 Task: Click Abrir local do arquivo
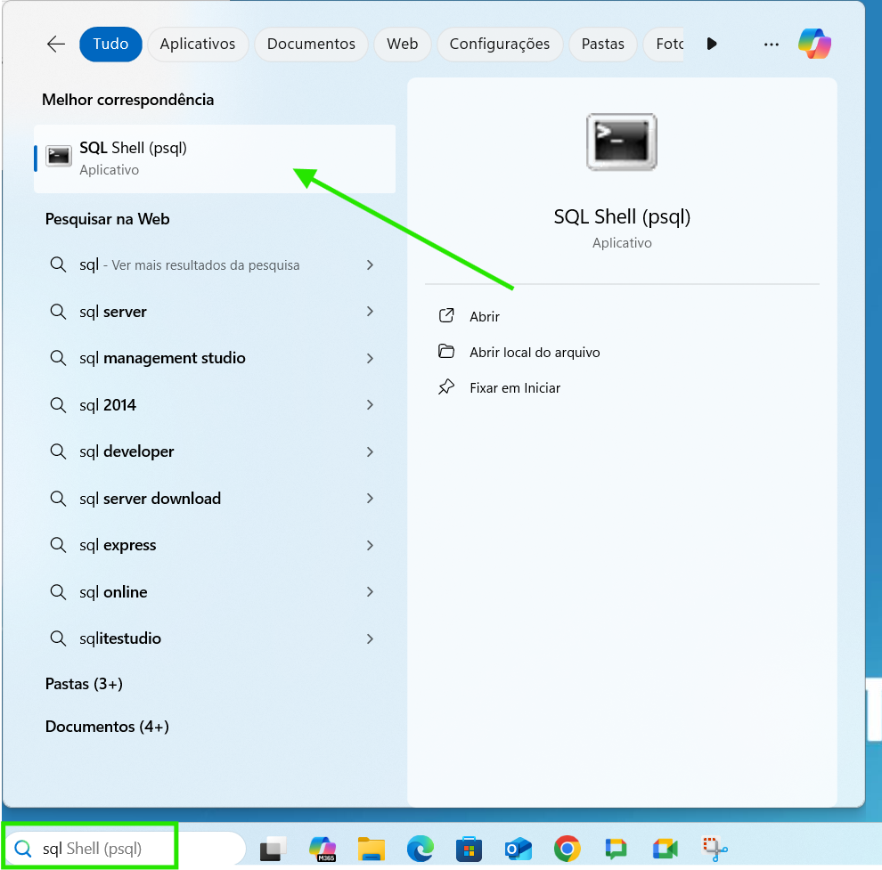click(535, 353)
